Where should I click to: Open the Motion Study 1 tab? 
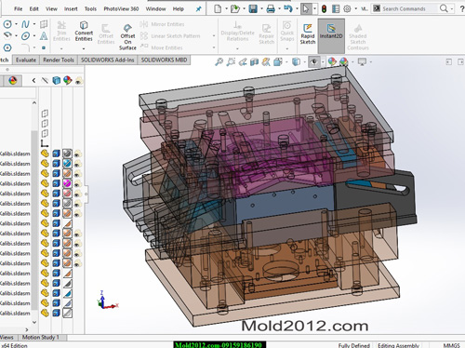[x=40, y=337]
